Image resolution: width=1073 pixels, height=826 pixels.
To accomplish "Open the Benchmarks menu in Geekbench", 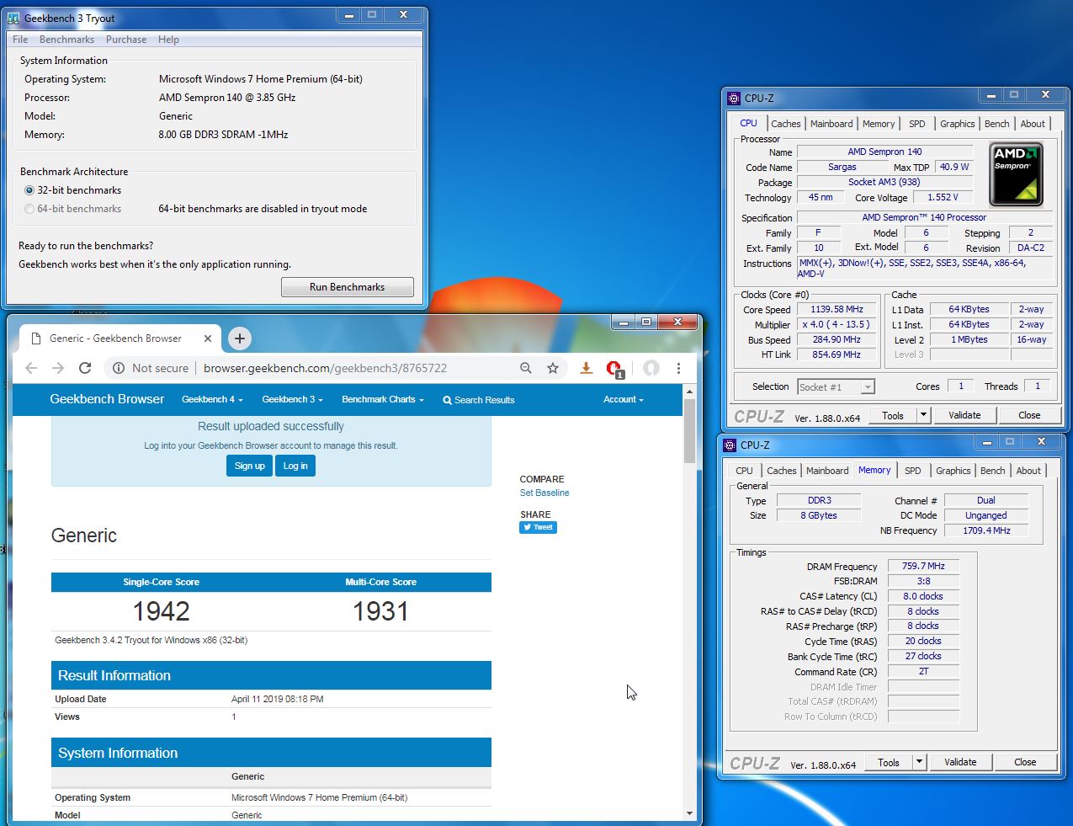I will click(66, 40).
